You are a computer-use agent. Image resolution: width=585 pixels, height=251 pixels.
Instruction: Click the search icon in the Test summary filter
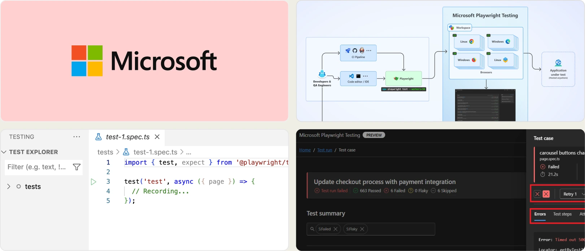click(312, 229)
